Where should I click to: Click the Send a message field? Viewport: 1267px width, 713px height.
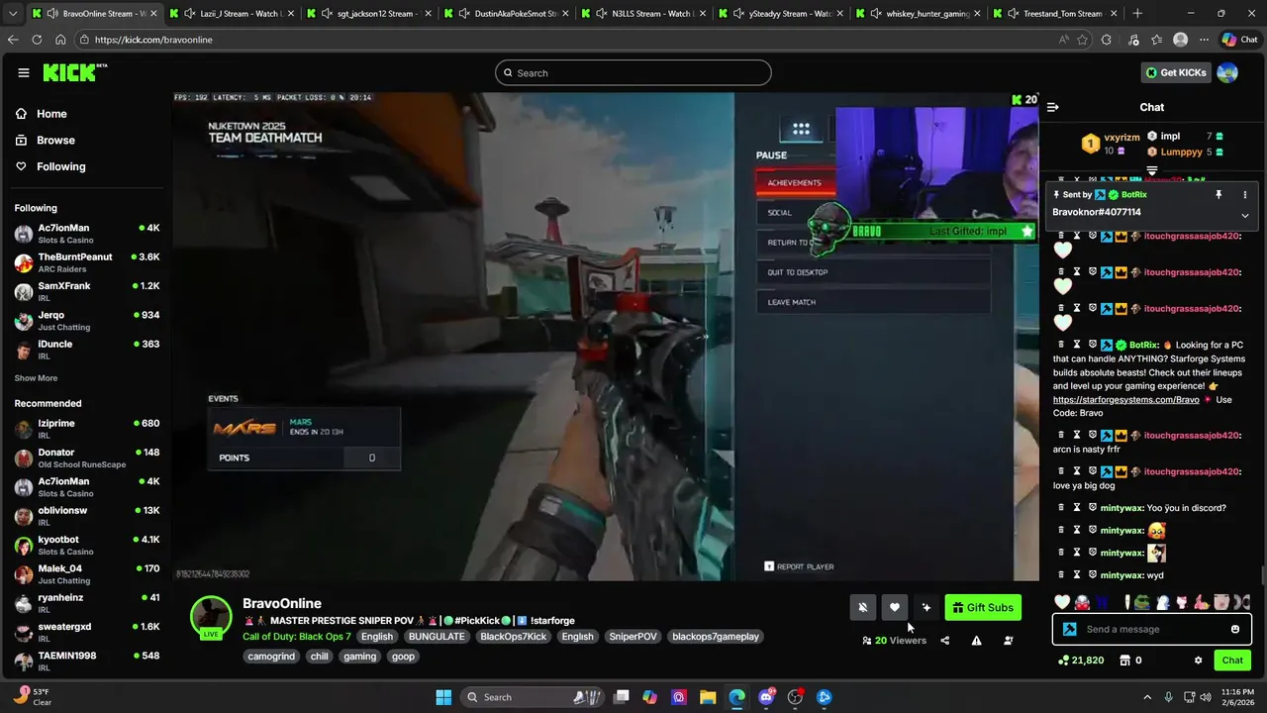[1151, 630]
